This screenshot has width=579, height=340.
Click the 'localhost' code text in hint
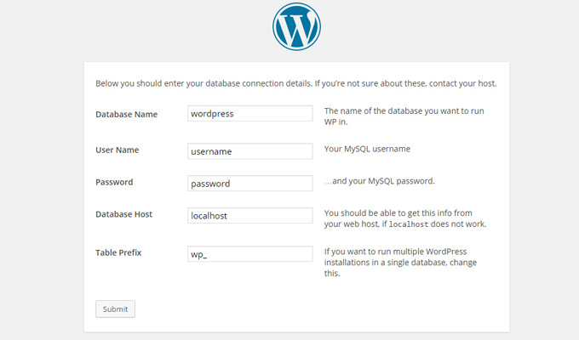click(x=409, y=224)
